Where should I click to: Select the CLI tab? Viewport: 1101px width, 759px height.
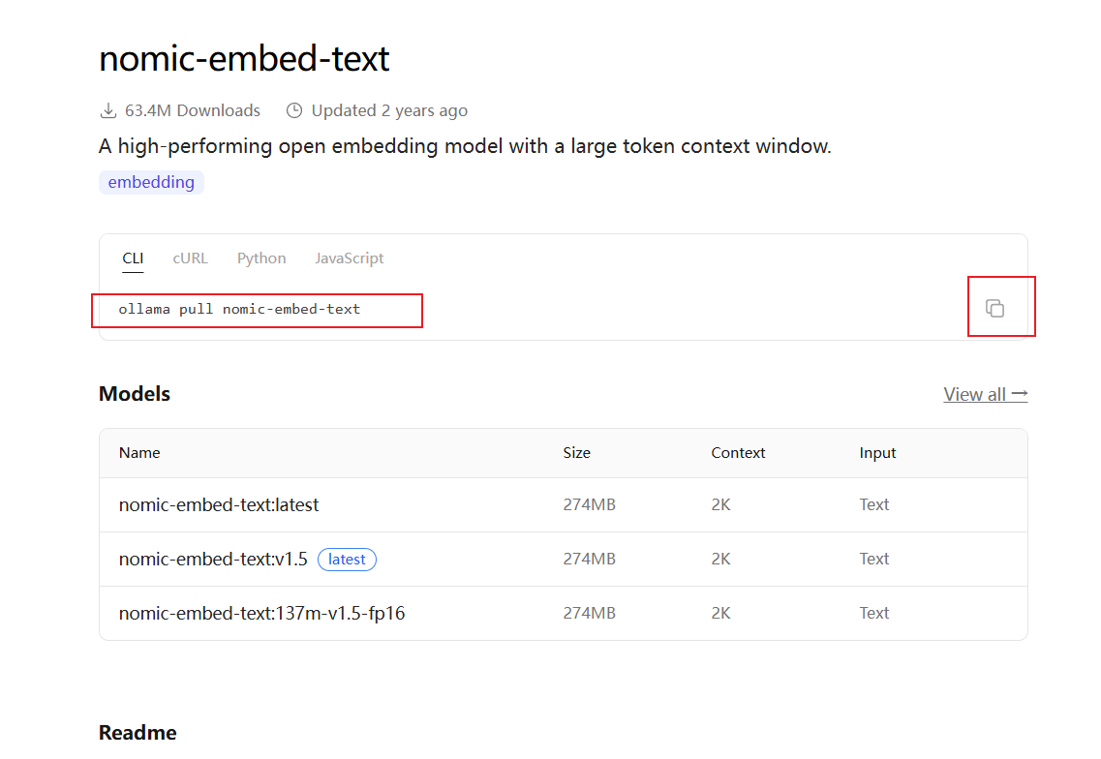(133, 258)
